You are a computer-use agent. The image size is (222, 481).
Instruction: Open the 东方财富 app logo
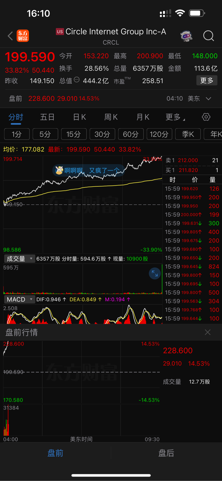(x=23, y=36)
